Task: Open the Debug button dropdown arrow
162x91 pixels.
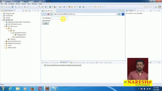Action: click(x=48, y=7)
